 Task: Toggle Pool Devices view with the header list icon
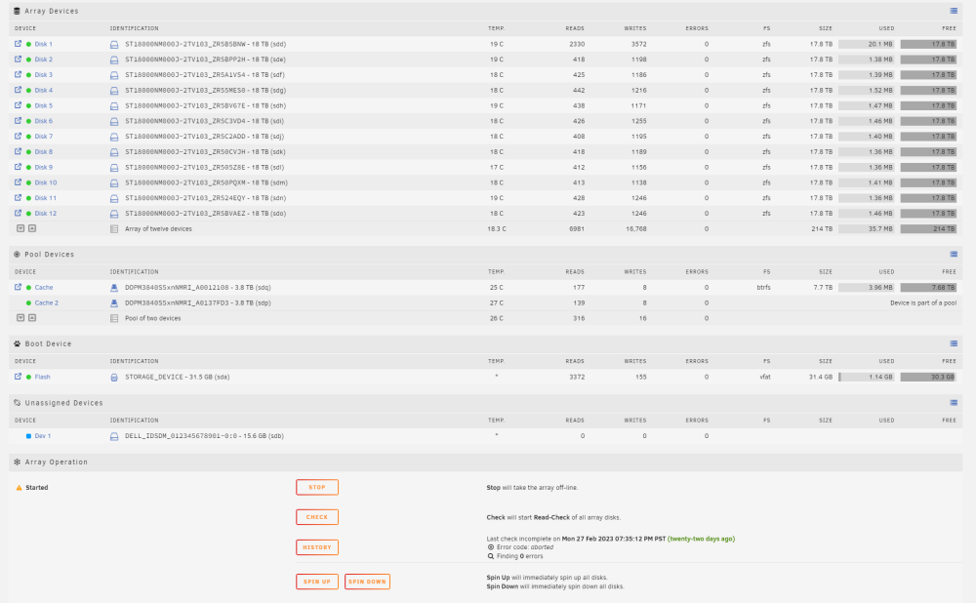pos(954,254)
